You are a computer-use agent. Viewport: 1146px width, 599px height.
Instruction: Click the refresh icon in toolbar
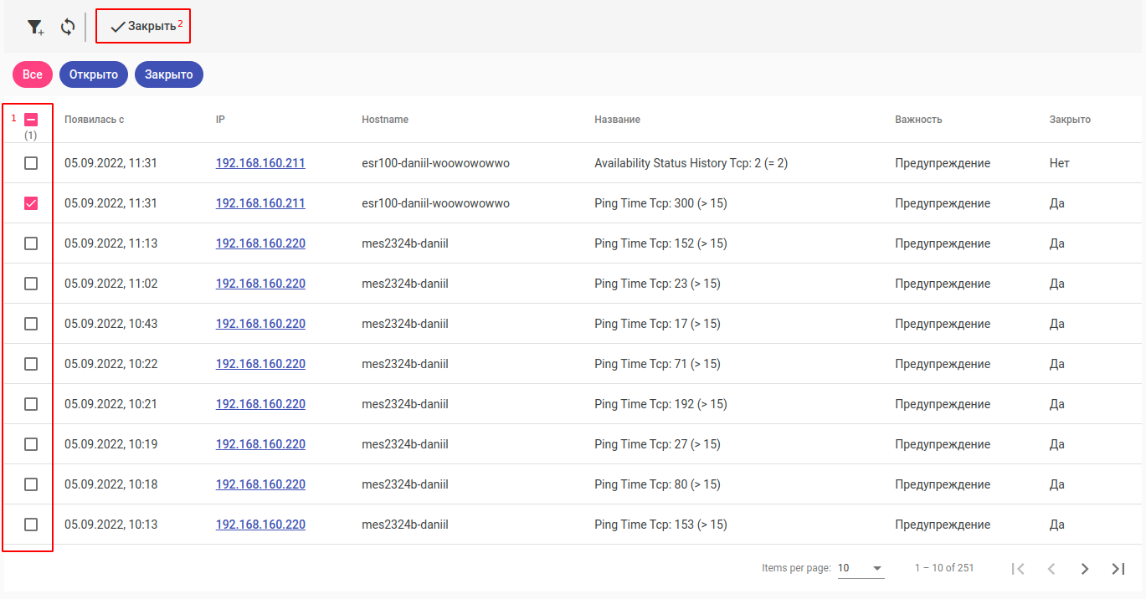pyautogui.click(x=68, y=28)
